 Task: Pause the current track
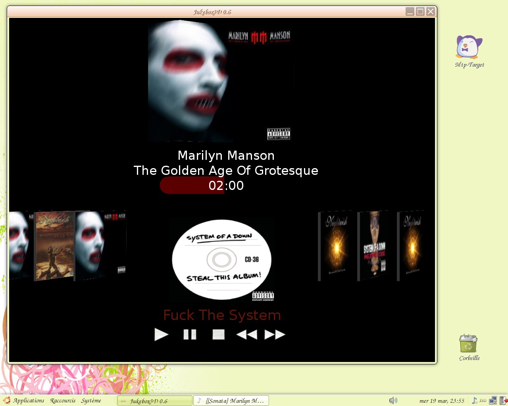(x=190, y=335)
